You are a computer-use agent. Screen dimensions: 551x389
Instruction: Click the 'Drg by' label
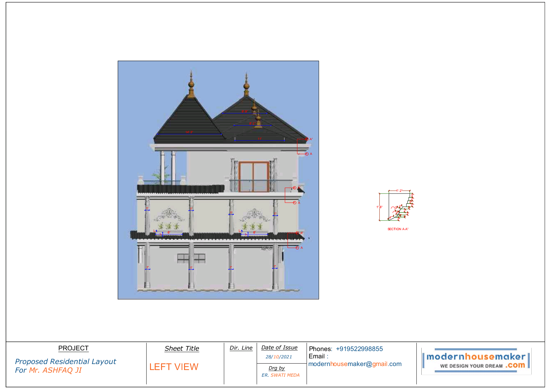point(277,368)
